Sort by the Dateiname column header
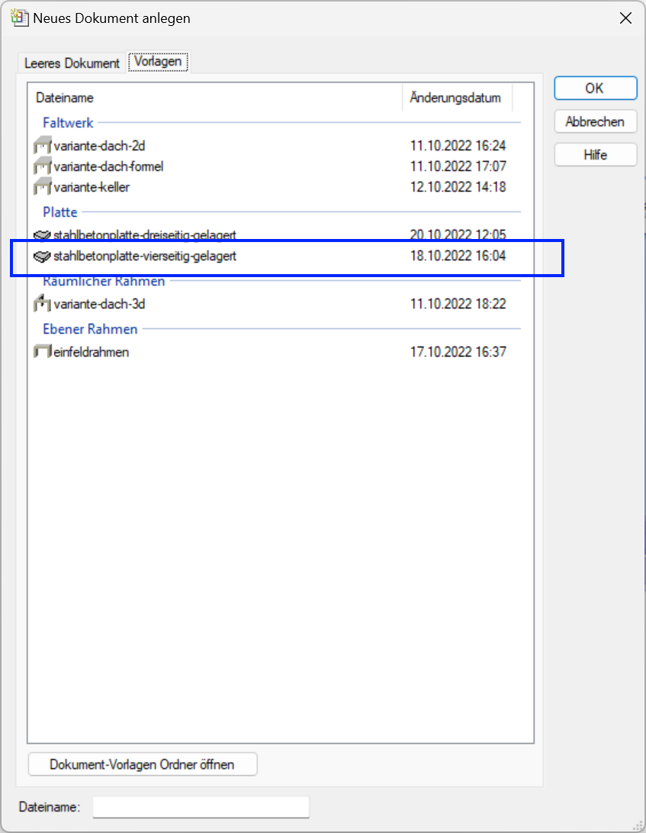The height and width of the screenshot is (833, 646). point(215,98)
